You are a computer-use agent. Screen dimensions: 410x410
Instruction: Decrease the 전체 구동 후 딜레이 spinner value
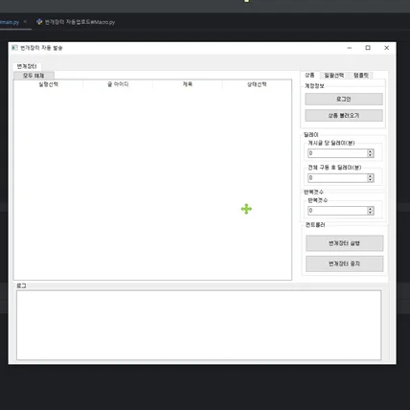coord(371,180)
